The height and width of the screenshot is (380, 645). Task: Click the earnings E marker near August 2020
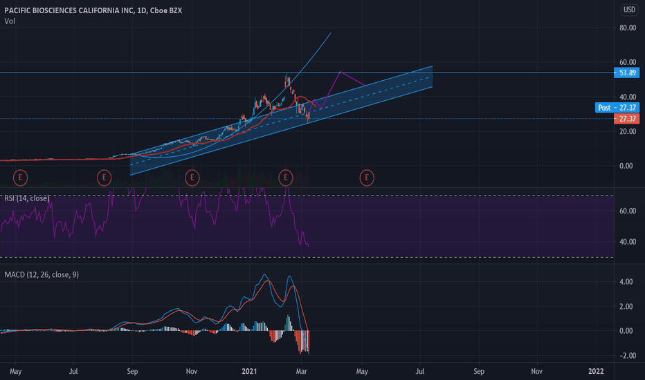tap(104, 178)
